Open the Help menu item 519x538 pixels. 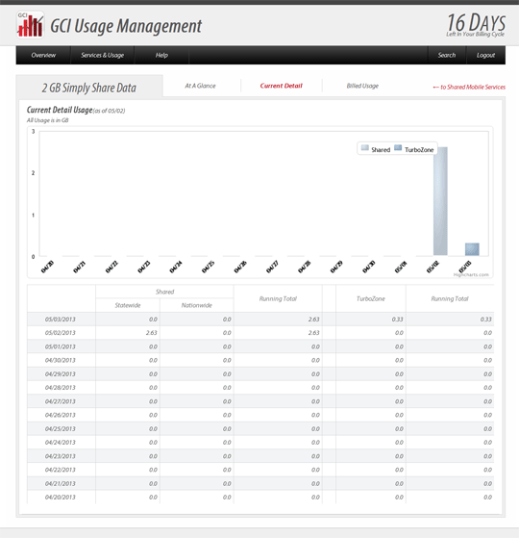pos(161,55)
